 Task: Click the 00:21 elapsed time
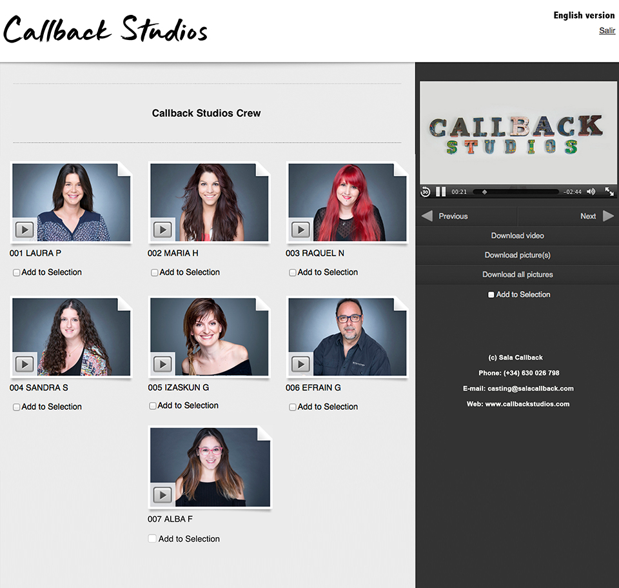(459, 192)
